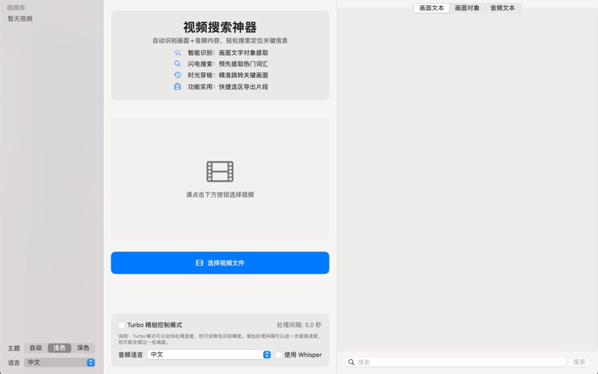Click the clock time travel icon
This screenshot has width=598, height=374.
pos(177,76)
